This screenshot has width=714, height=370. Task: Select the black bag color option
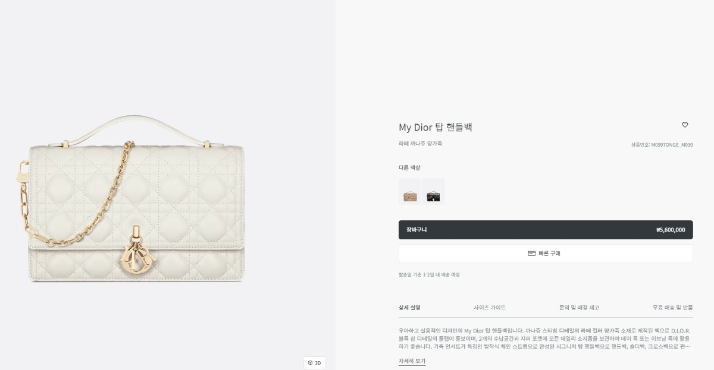(433, 192)
